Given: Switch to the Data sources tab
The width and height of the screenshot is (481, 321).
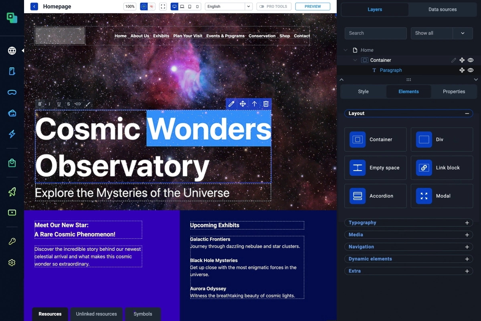Looking at the screenshot, I should (442, 9).
